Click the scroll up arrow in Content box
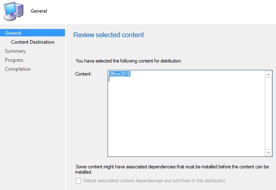 click(x=269, y=74)
